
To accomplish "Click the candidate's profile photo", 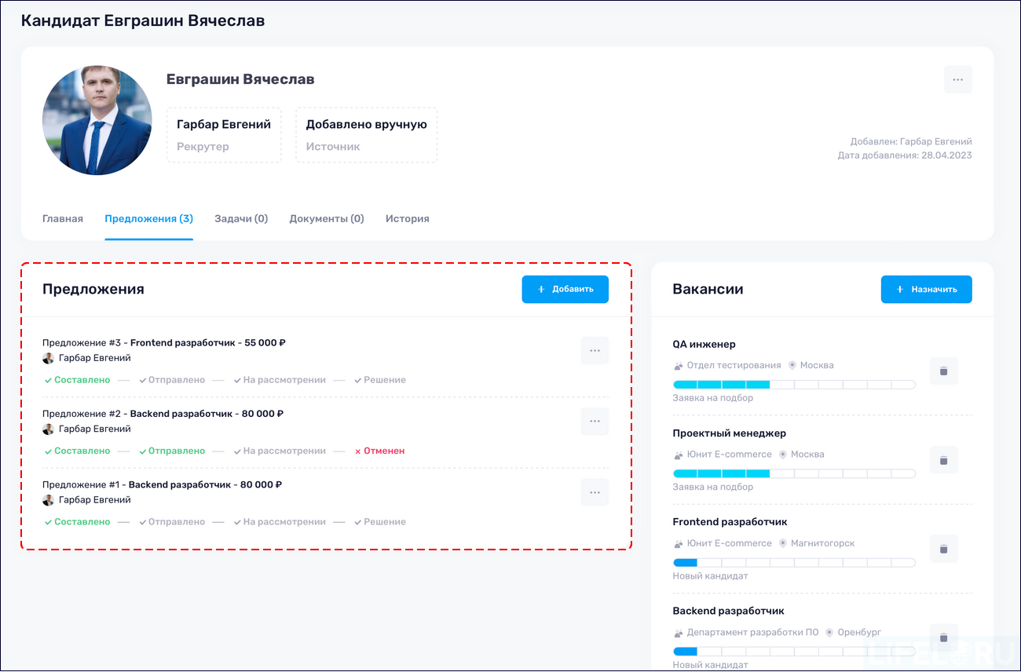I will coord(97,119).
